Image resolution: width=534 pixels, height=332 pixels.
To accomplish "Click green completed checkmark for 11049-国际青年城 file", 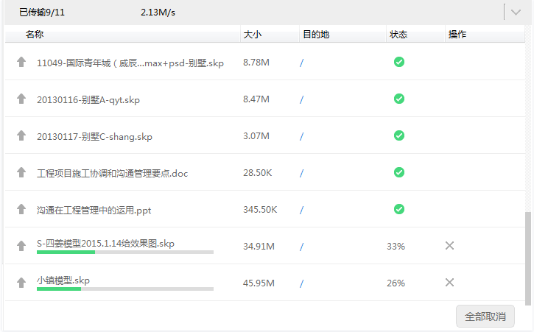I will click(x=399, y=62).
